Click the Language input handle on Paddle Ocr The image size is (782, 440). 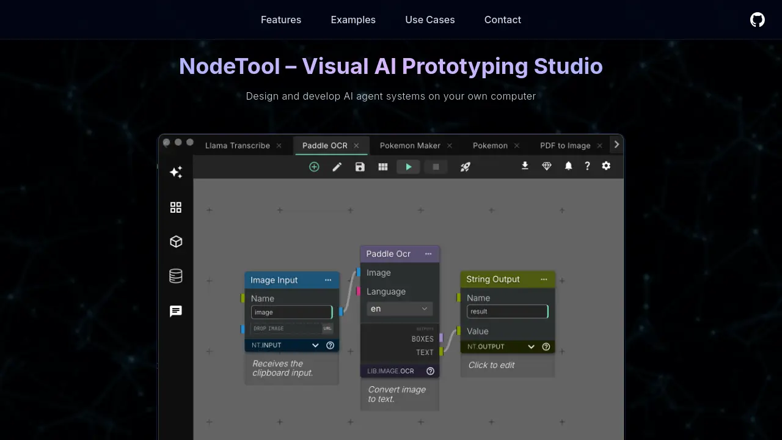coord(359,291)
